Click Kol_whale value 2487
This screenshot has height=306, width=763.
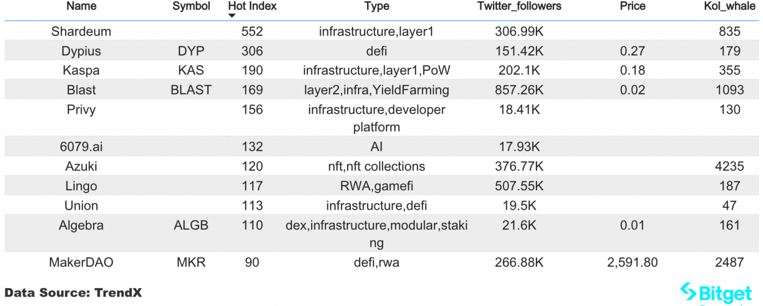[x=730, y=262]
